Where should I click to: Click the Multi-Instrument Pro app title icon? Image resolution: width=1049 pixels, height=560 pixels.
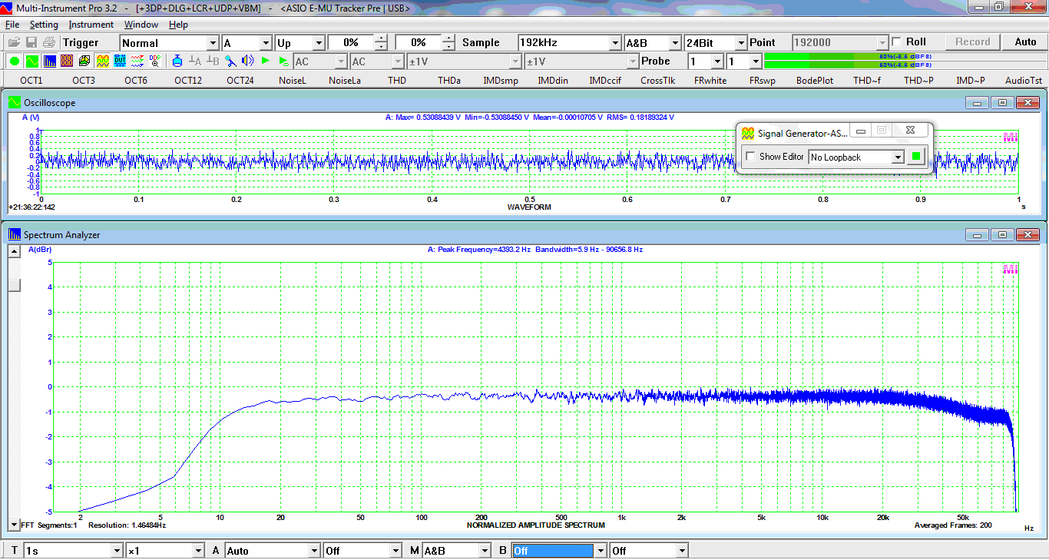(7, 7)
